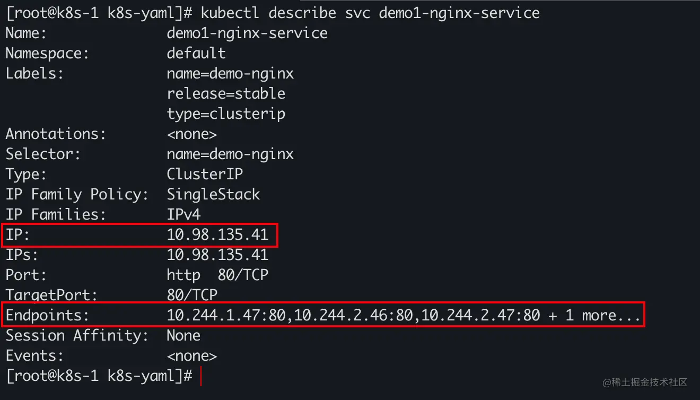Click the kubectl describe svc command text

pyautogui.click(x=370, y=13)
